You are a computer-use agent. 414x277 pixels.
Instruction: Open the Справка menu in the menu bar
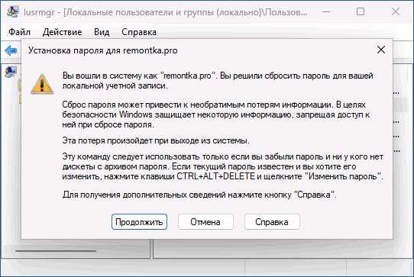139,32
